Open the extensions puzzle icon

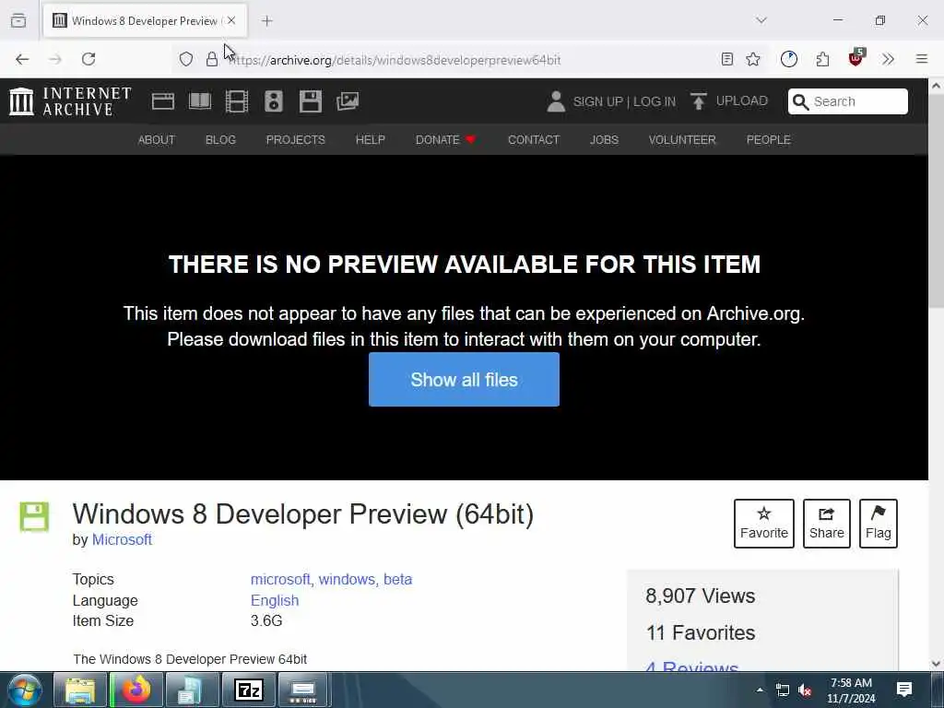822,59
